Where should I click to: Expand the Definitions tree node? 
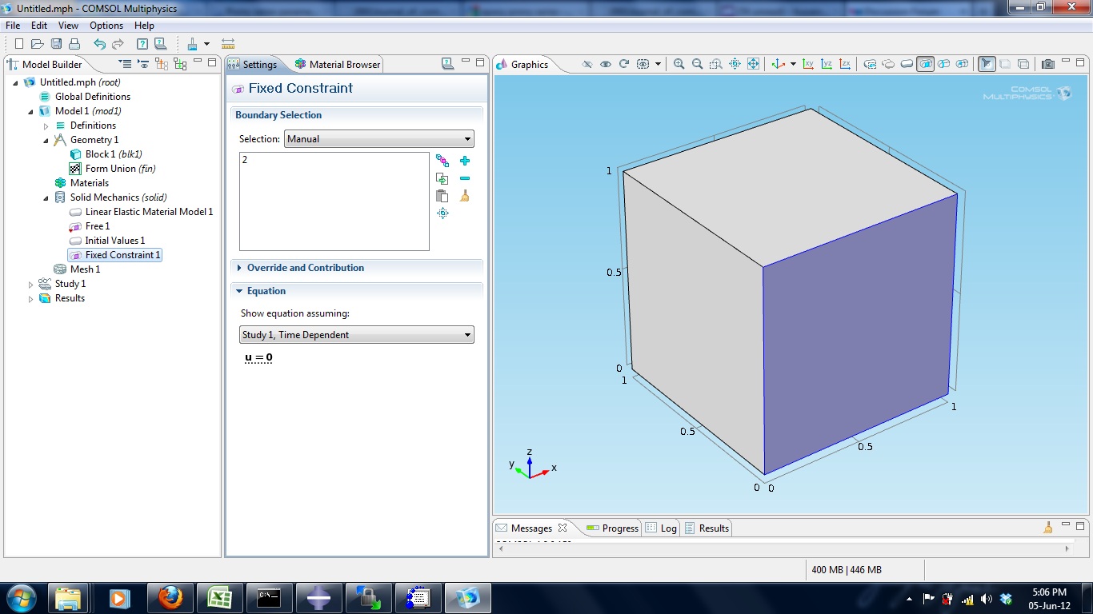pyautogui.click(x=46, y=126)
